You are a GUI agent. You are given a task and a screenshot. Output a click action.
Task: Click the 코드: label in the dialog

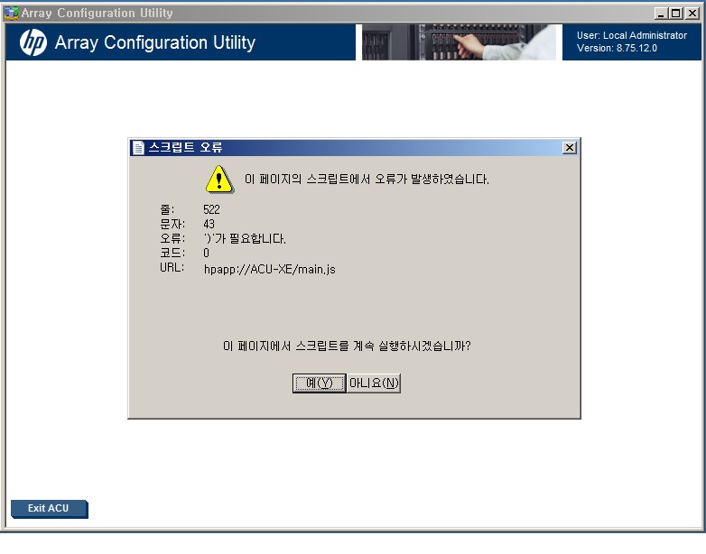point(172,253)
